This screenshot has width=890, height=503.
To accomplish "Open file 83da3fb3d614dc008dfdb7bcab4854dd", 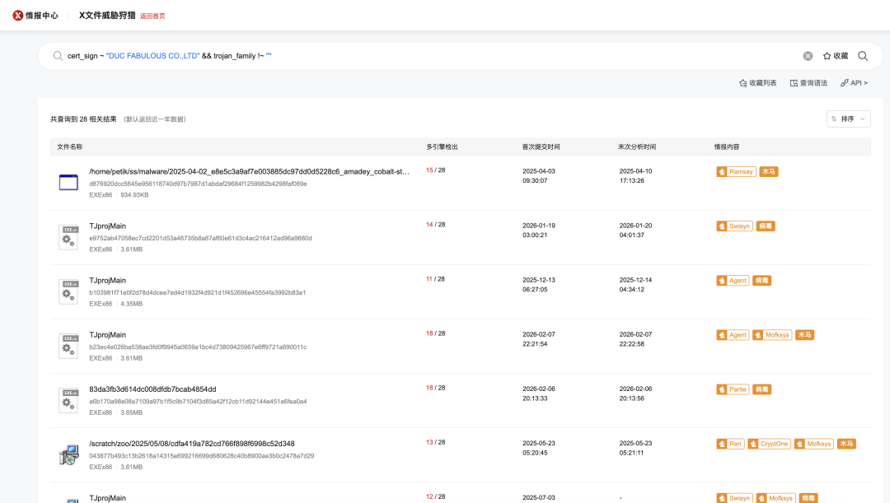I will click(152, 389).
